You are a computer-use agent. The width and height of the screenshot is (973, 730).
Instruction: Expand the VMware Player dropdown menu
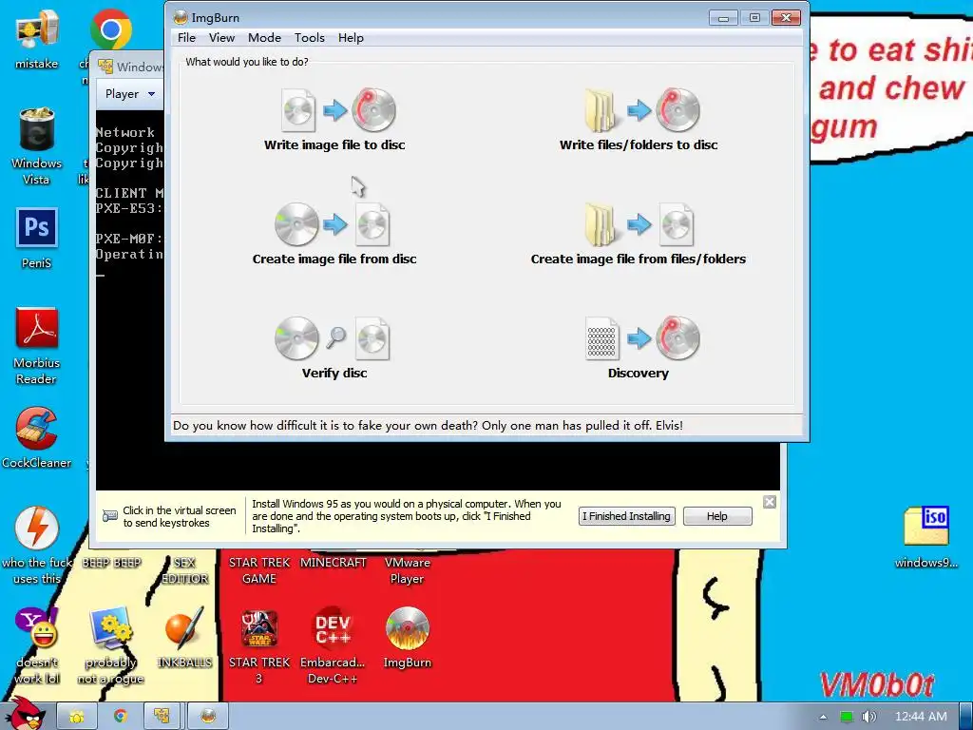[x=129, y=94]
